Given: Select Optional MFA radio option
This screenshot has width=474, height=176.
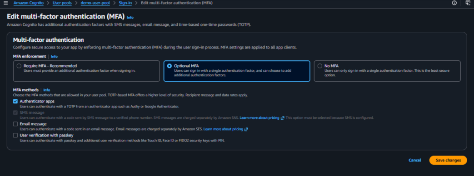Looking at the screenshot, I should pos(169,66).
